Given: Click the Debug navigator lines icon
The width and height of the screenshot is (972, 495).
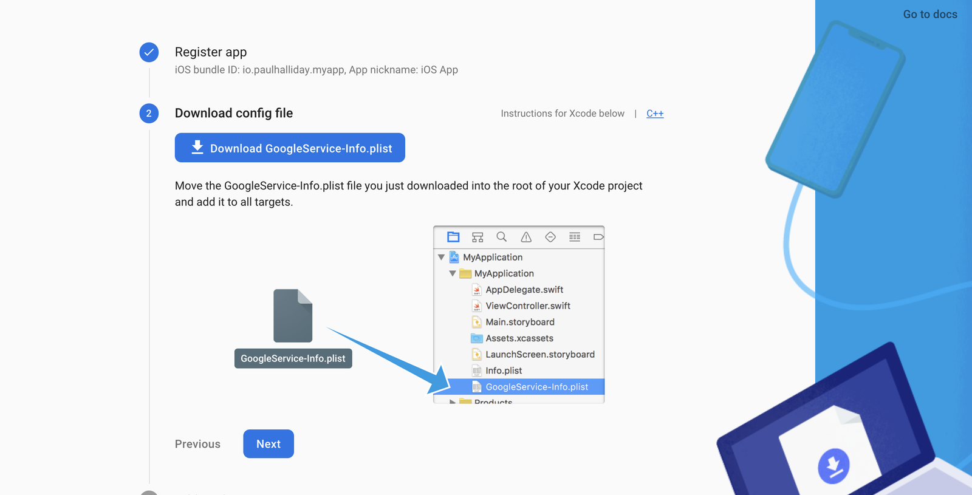Looking at the screenshot, I should click(x=575, y=237).
